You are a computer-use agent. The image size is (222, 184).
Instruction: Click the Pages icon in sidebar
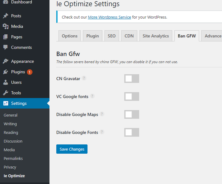[6, 37]
